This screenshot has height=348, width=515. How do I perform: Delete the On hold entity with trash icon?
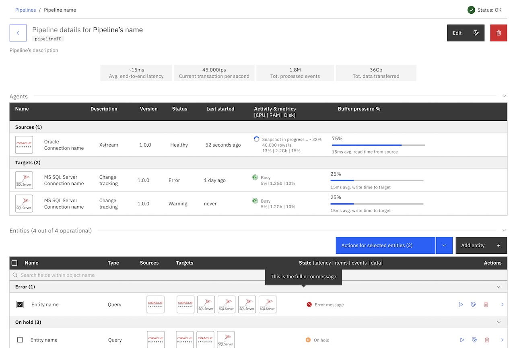pos(487,340)
